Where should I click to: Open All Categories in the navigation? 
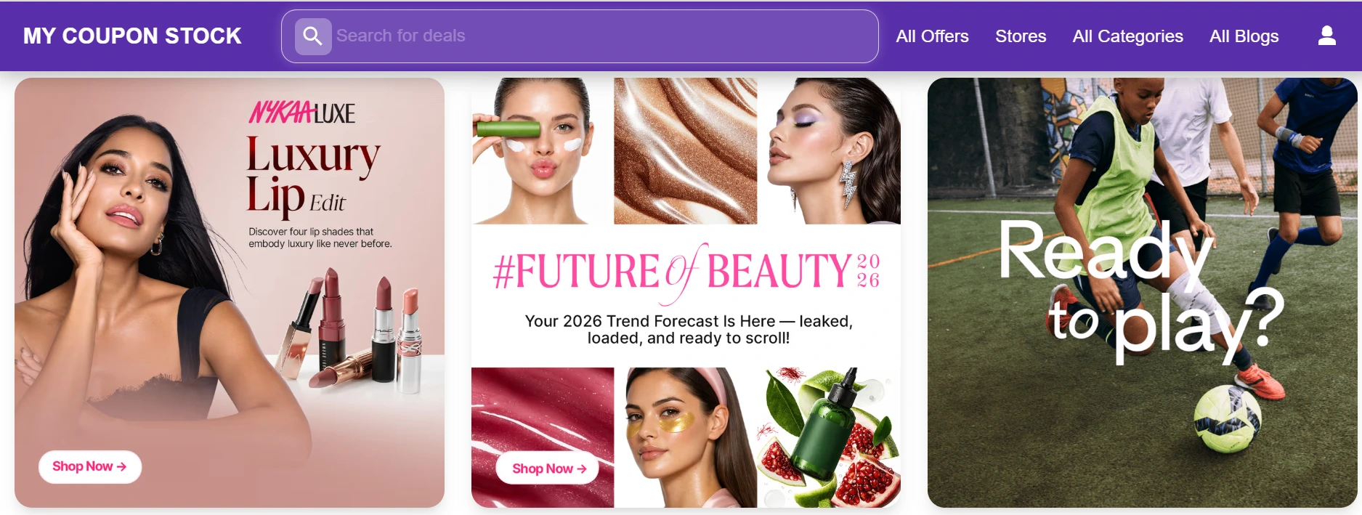click(1127, 36)
